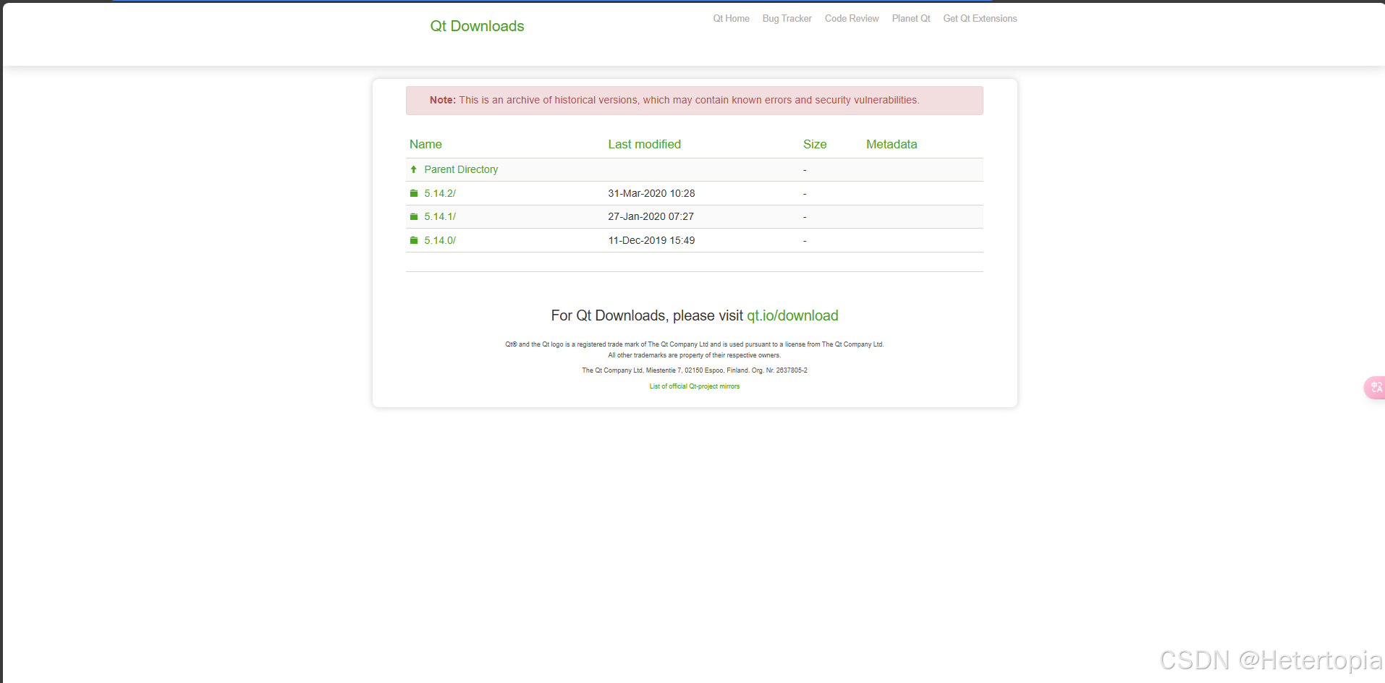
Task: Click the Qt Company Ltd address line
Action: (695, 370)
